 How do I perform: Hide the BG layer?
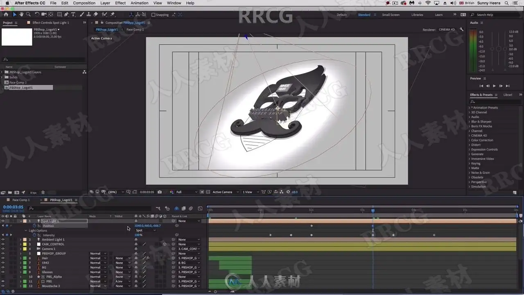coord(3,268)
